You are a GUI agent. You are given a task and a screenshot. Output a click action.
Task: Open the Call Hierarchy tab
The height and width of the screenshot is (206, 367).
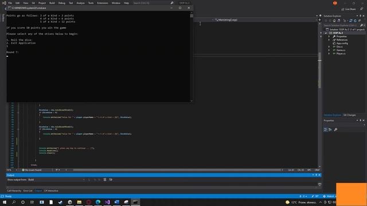click(14, 191)
